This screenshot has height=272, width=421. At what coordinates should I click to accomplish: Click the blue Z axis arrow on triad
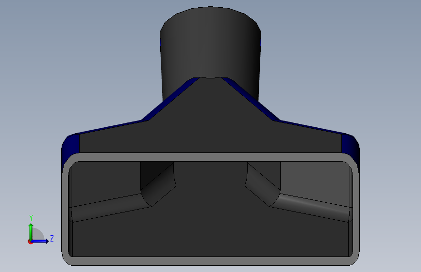[x=40, y=241]
